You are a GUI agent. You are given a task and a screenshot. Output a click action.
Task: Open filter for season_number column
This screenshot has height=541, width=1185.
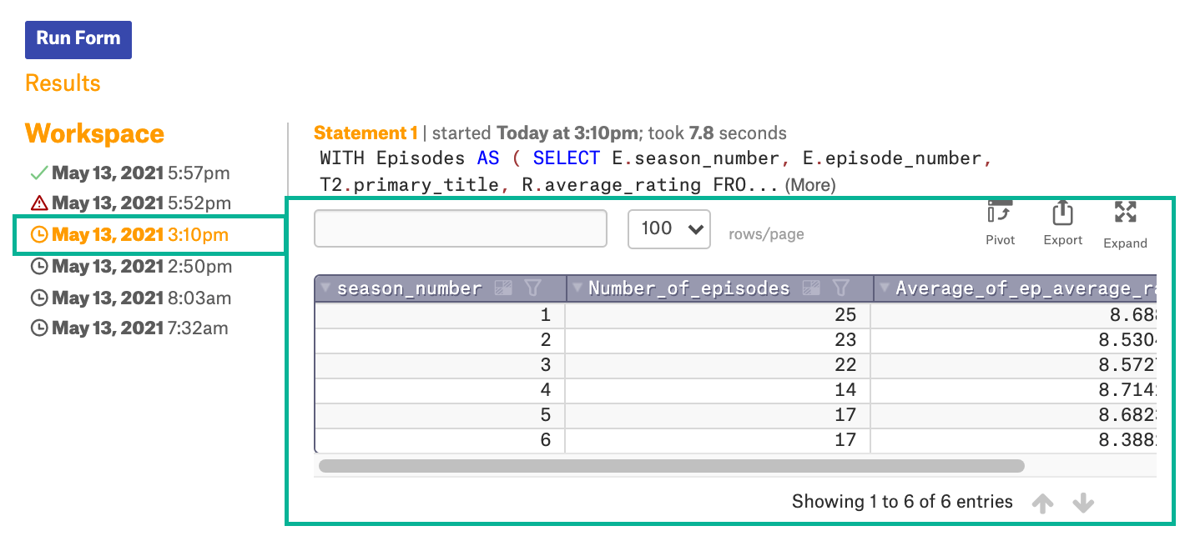pyautogui.click(x=532, y=288)
